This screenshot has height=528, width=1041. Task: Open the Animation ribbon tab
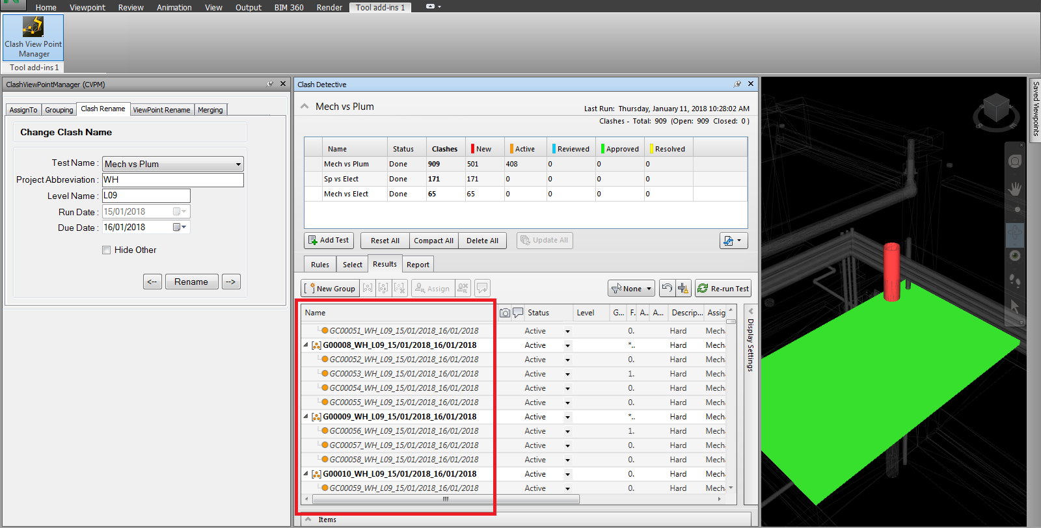pos(174,7)
